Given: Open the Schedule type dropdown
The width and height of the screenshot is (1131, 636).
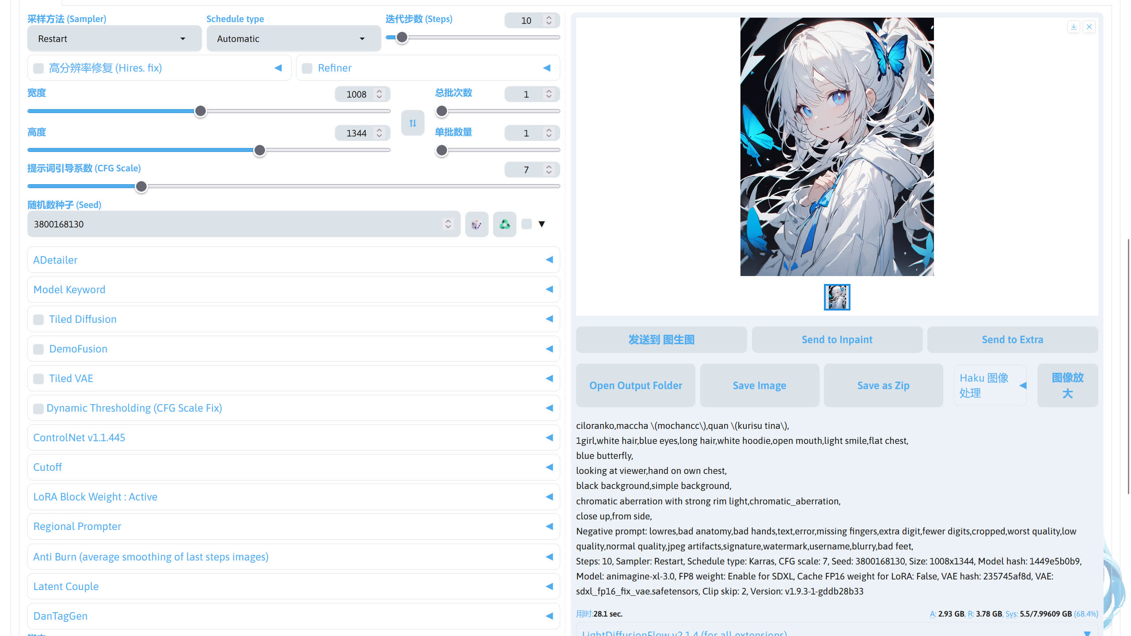Looking at the screenshot, I should click(x=293, y=39).
